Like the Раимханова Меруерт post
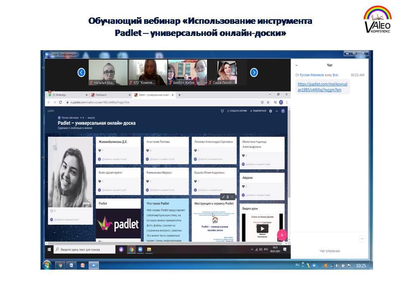Image resolution: width=401 pixels, height=301 pixels. (x=147, y=181)
